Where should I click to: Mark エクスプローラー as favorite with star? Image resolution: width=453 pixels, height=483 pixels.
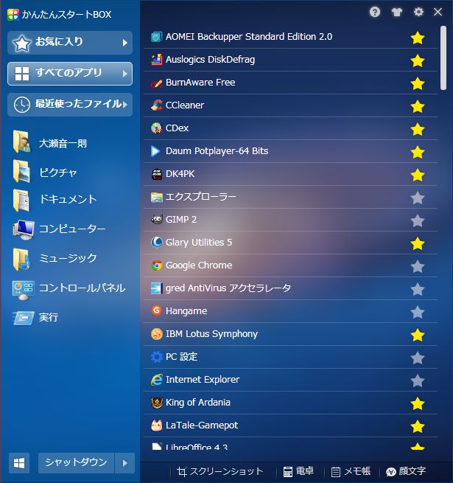click(418, 198)
